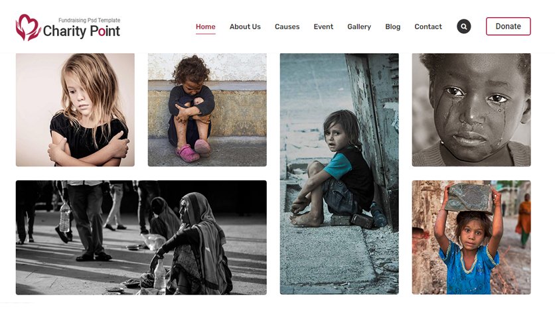Go to the About Us page
The height and width of the screenshot is (321, 555).
[245, 27]
